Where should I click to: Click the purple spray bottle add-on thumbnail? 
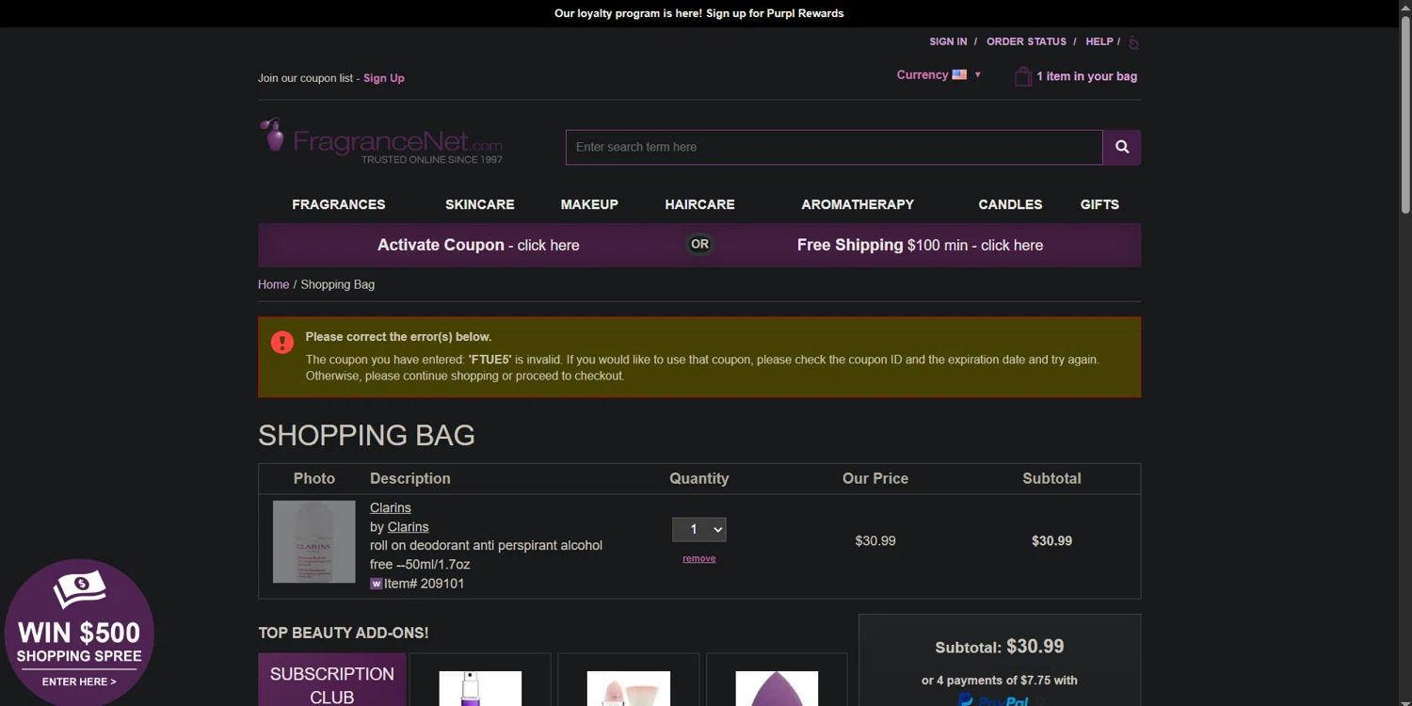click(x=480, y=688)
